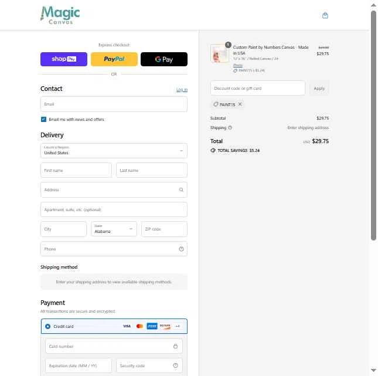Focus the First name field
This screenshot has width=378, height=376.
pos(76,170)
